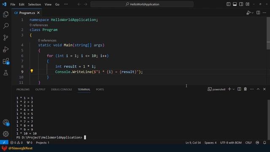Viewport: 270px width, 152px height.
Task: Switch to the Problems panel tab
Action: pos(23,90)
